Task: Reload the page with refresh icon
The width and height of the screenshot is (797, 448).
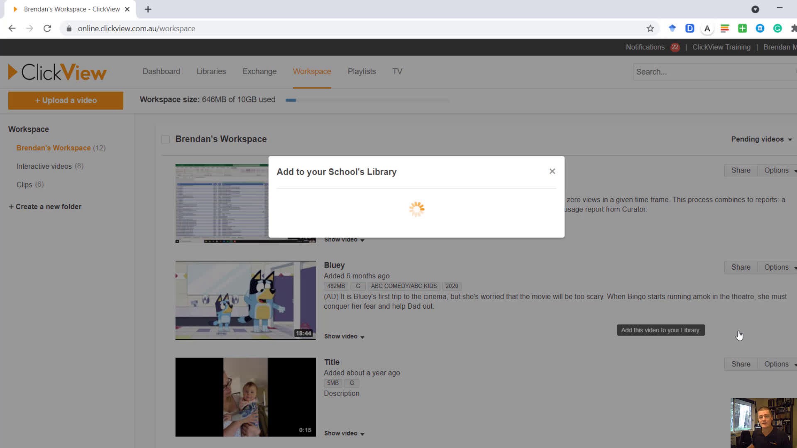Action: pos(47,28)
